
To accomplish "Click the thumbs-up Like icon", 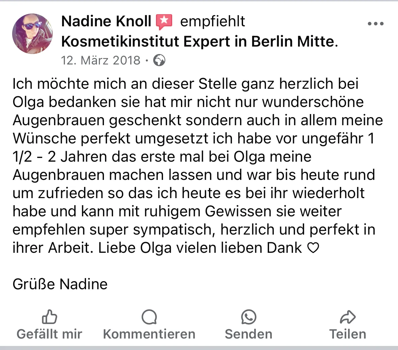I will click(49, 317).
